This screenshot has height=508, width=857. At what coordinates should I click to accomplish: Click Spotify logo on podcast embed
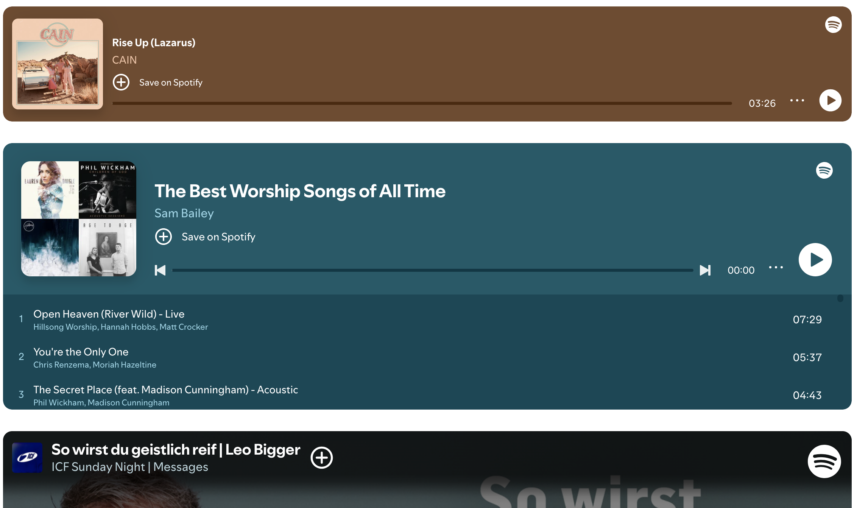[x=824, y=461]
